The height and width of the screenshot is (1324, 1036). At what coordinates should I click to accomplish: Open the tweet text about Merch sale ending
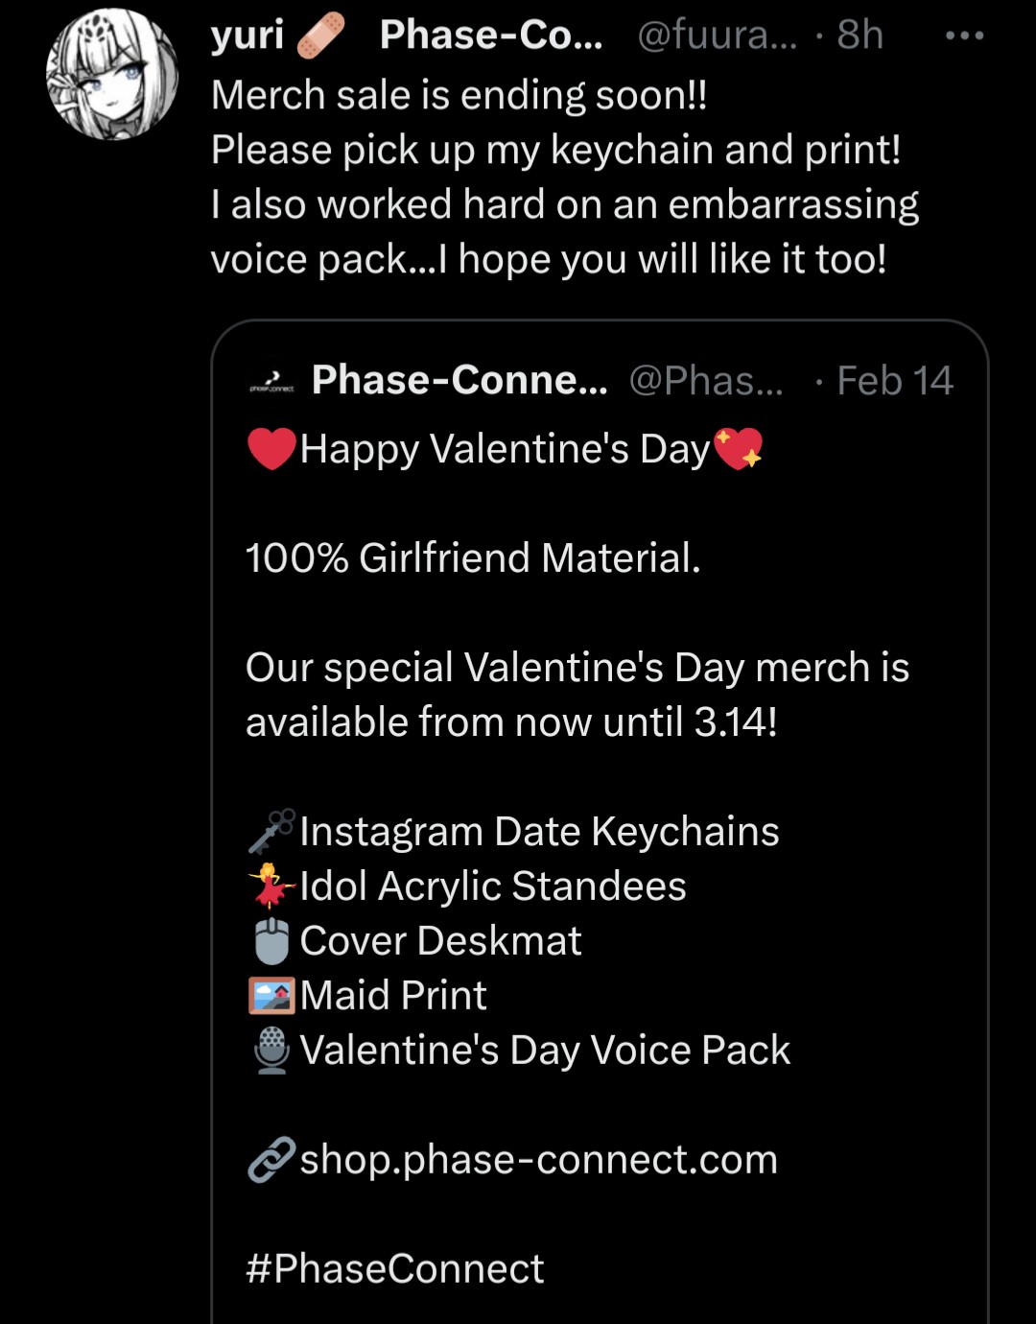coord(565,177)
